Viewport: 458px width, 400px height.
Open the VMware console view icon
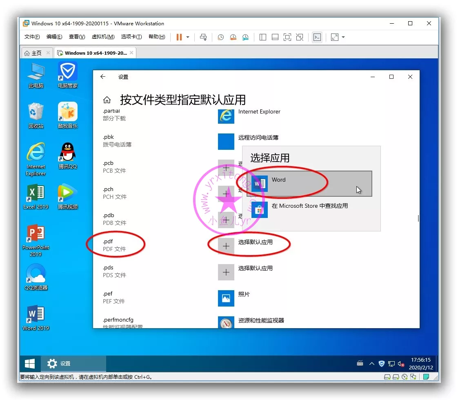pos(317,37)
